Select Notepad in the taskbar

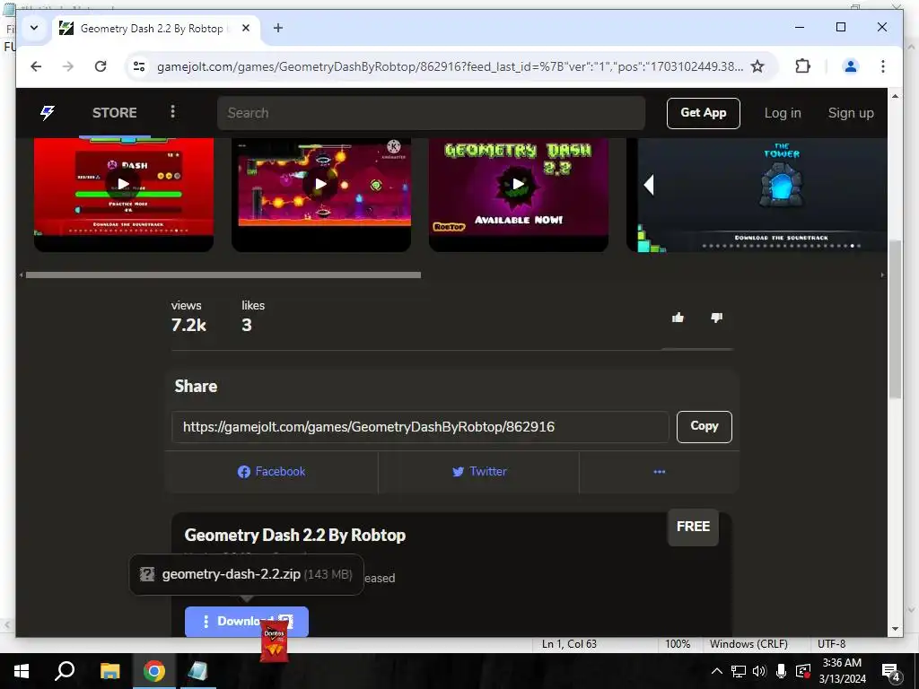point(198,671)
